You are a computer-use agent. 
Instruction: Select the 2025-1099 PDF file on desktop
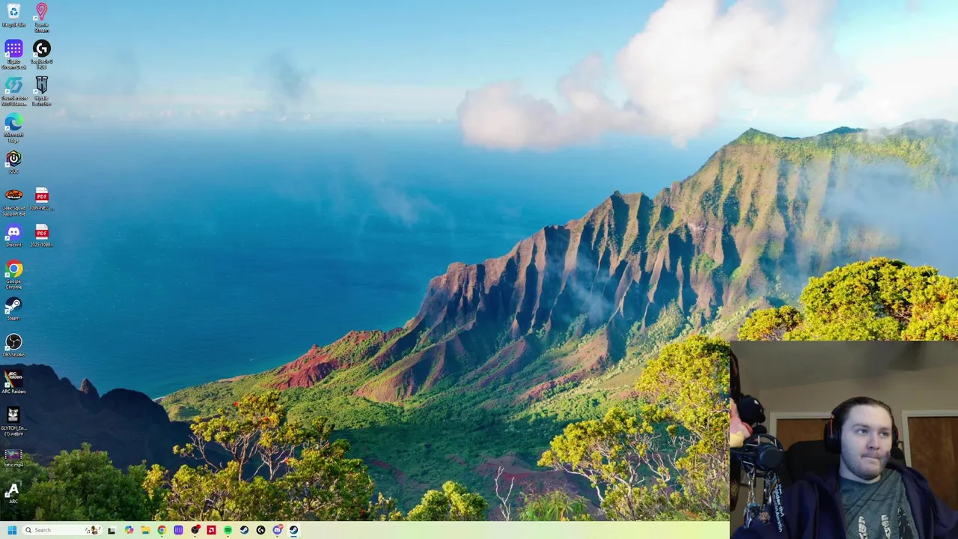(42, 234)
